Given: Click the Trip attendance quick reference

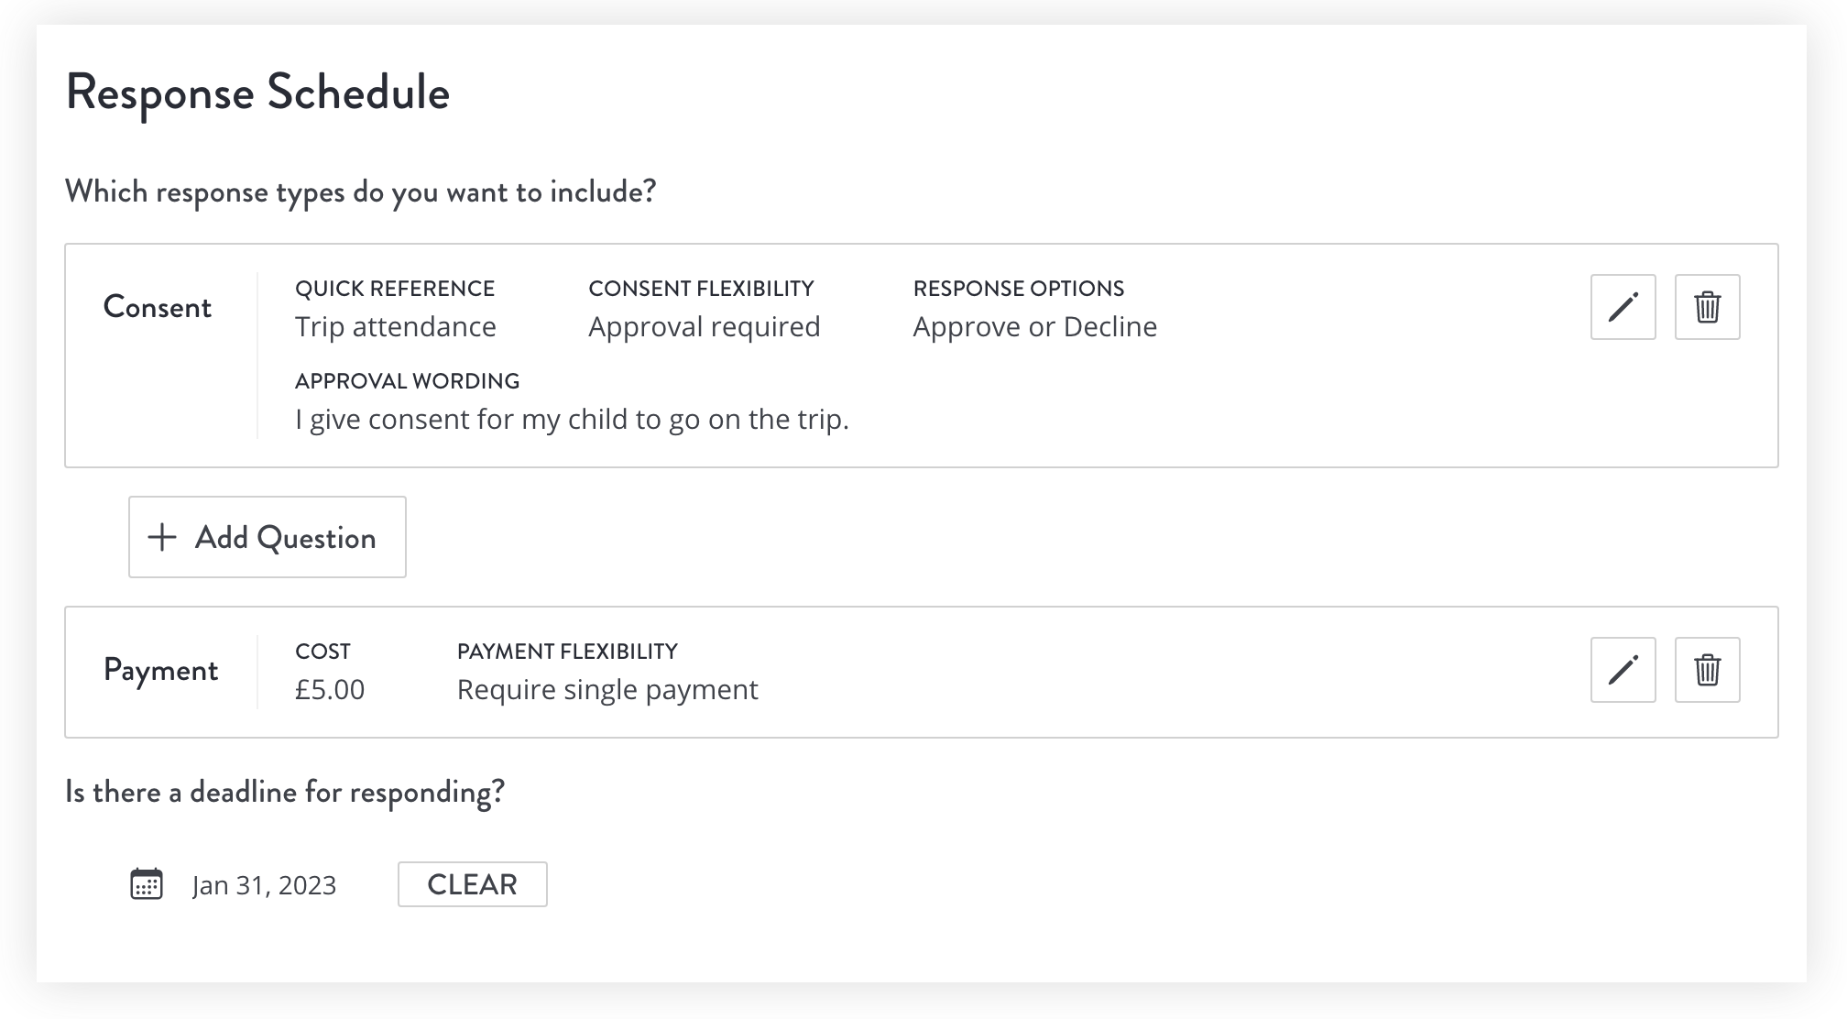Looking at the screenshot, I should [x=396, y=327].
